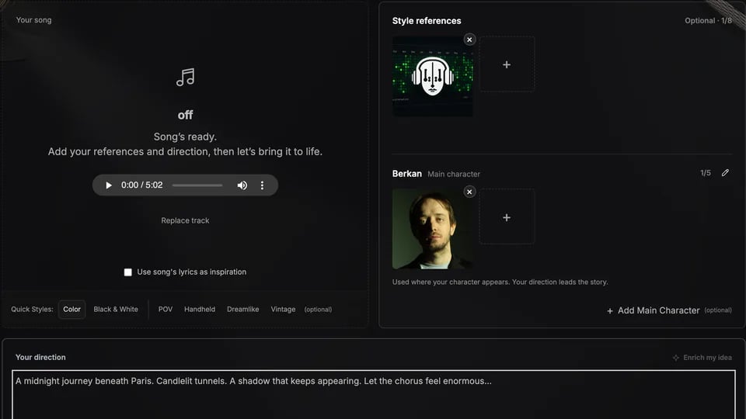
Task: Click the '0:00 / 5:02' time display
Action: point(141,185)
